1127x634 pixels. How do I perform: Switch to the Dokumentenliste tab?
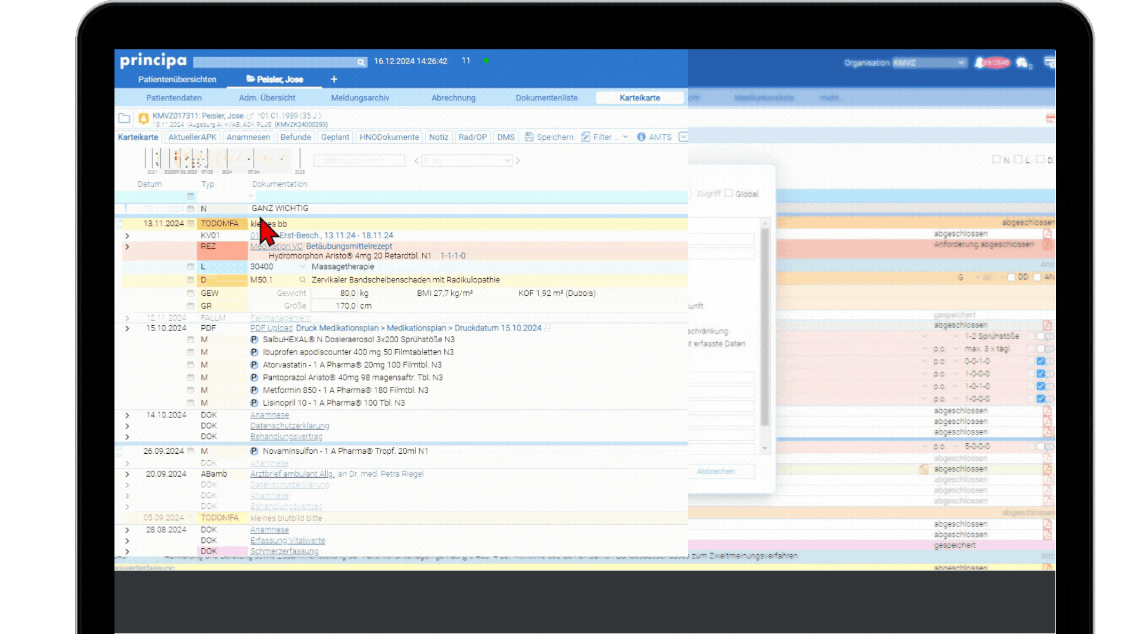tap(546, 98)
